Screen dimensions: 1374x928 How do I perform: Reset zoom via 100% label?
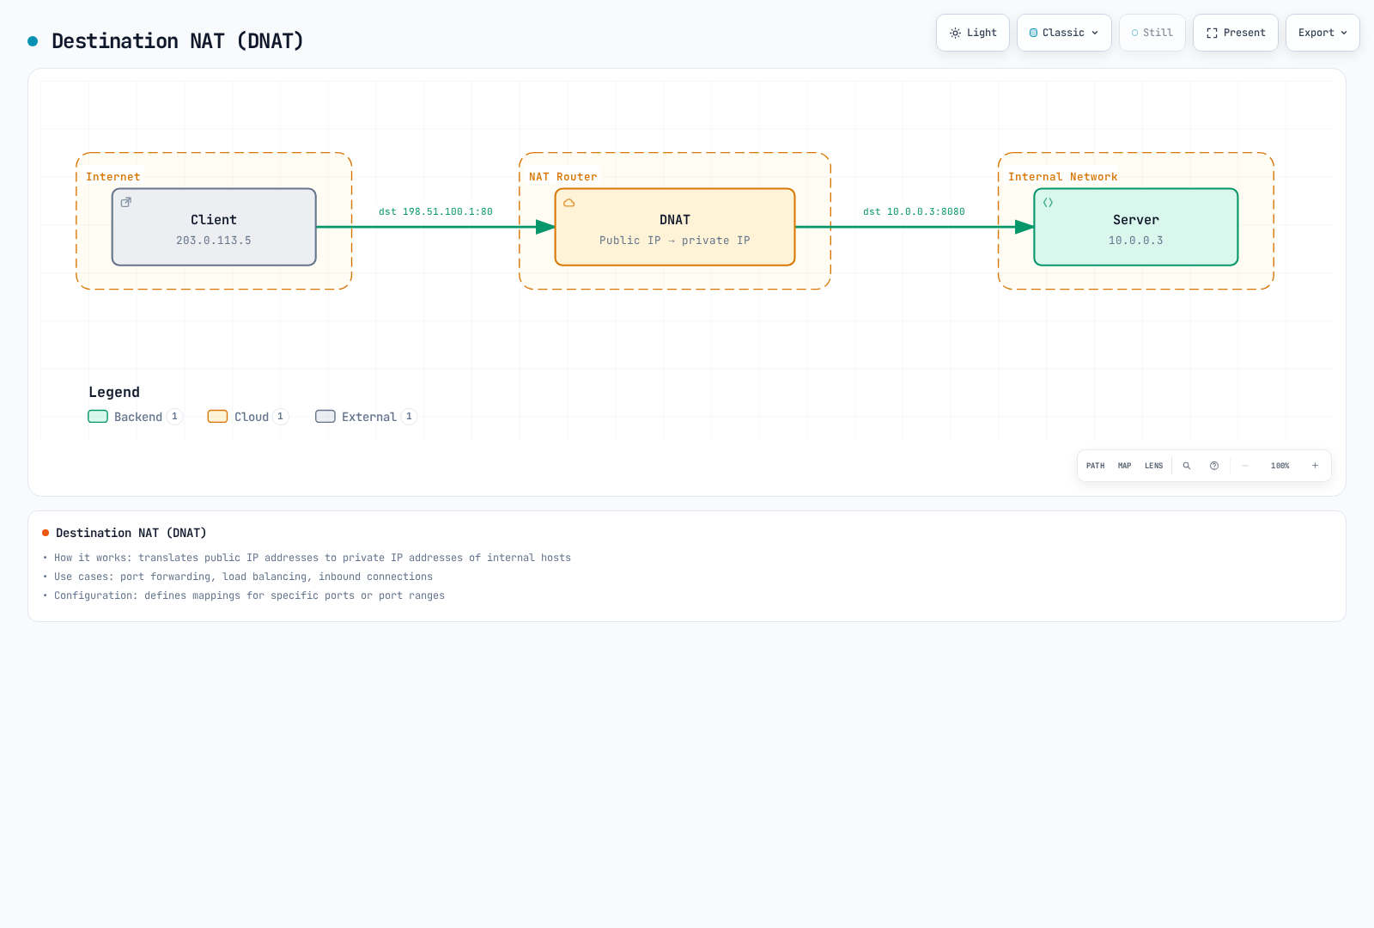[x=1280, y=466]
